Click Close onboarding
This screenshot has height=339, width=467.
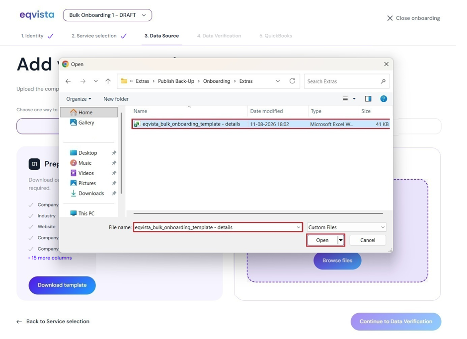click(x=413, y=18)
